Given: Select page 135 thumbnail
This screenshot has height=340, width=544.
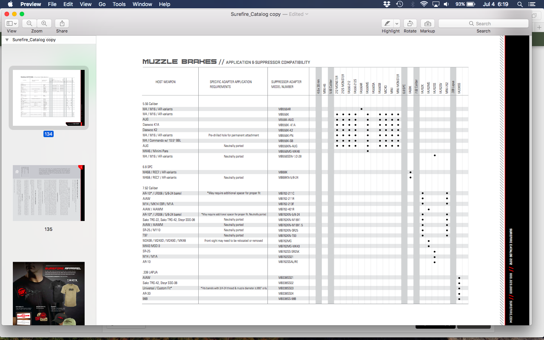Looking at the screenshot, I should pos(49,193).
